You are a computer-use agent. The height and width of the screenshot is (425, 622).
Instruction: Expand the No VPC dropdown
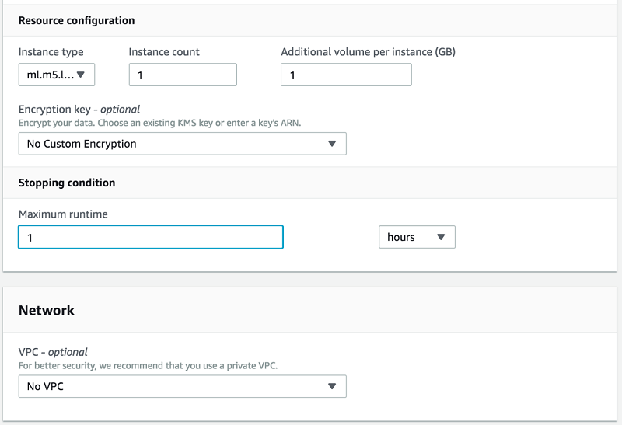click(x=182, y=386)
